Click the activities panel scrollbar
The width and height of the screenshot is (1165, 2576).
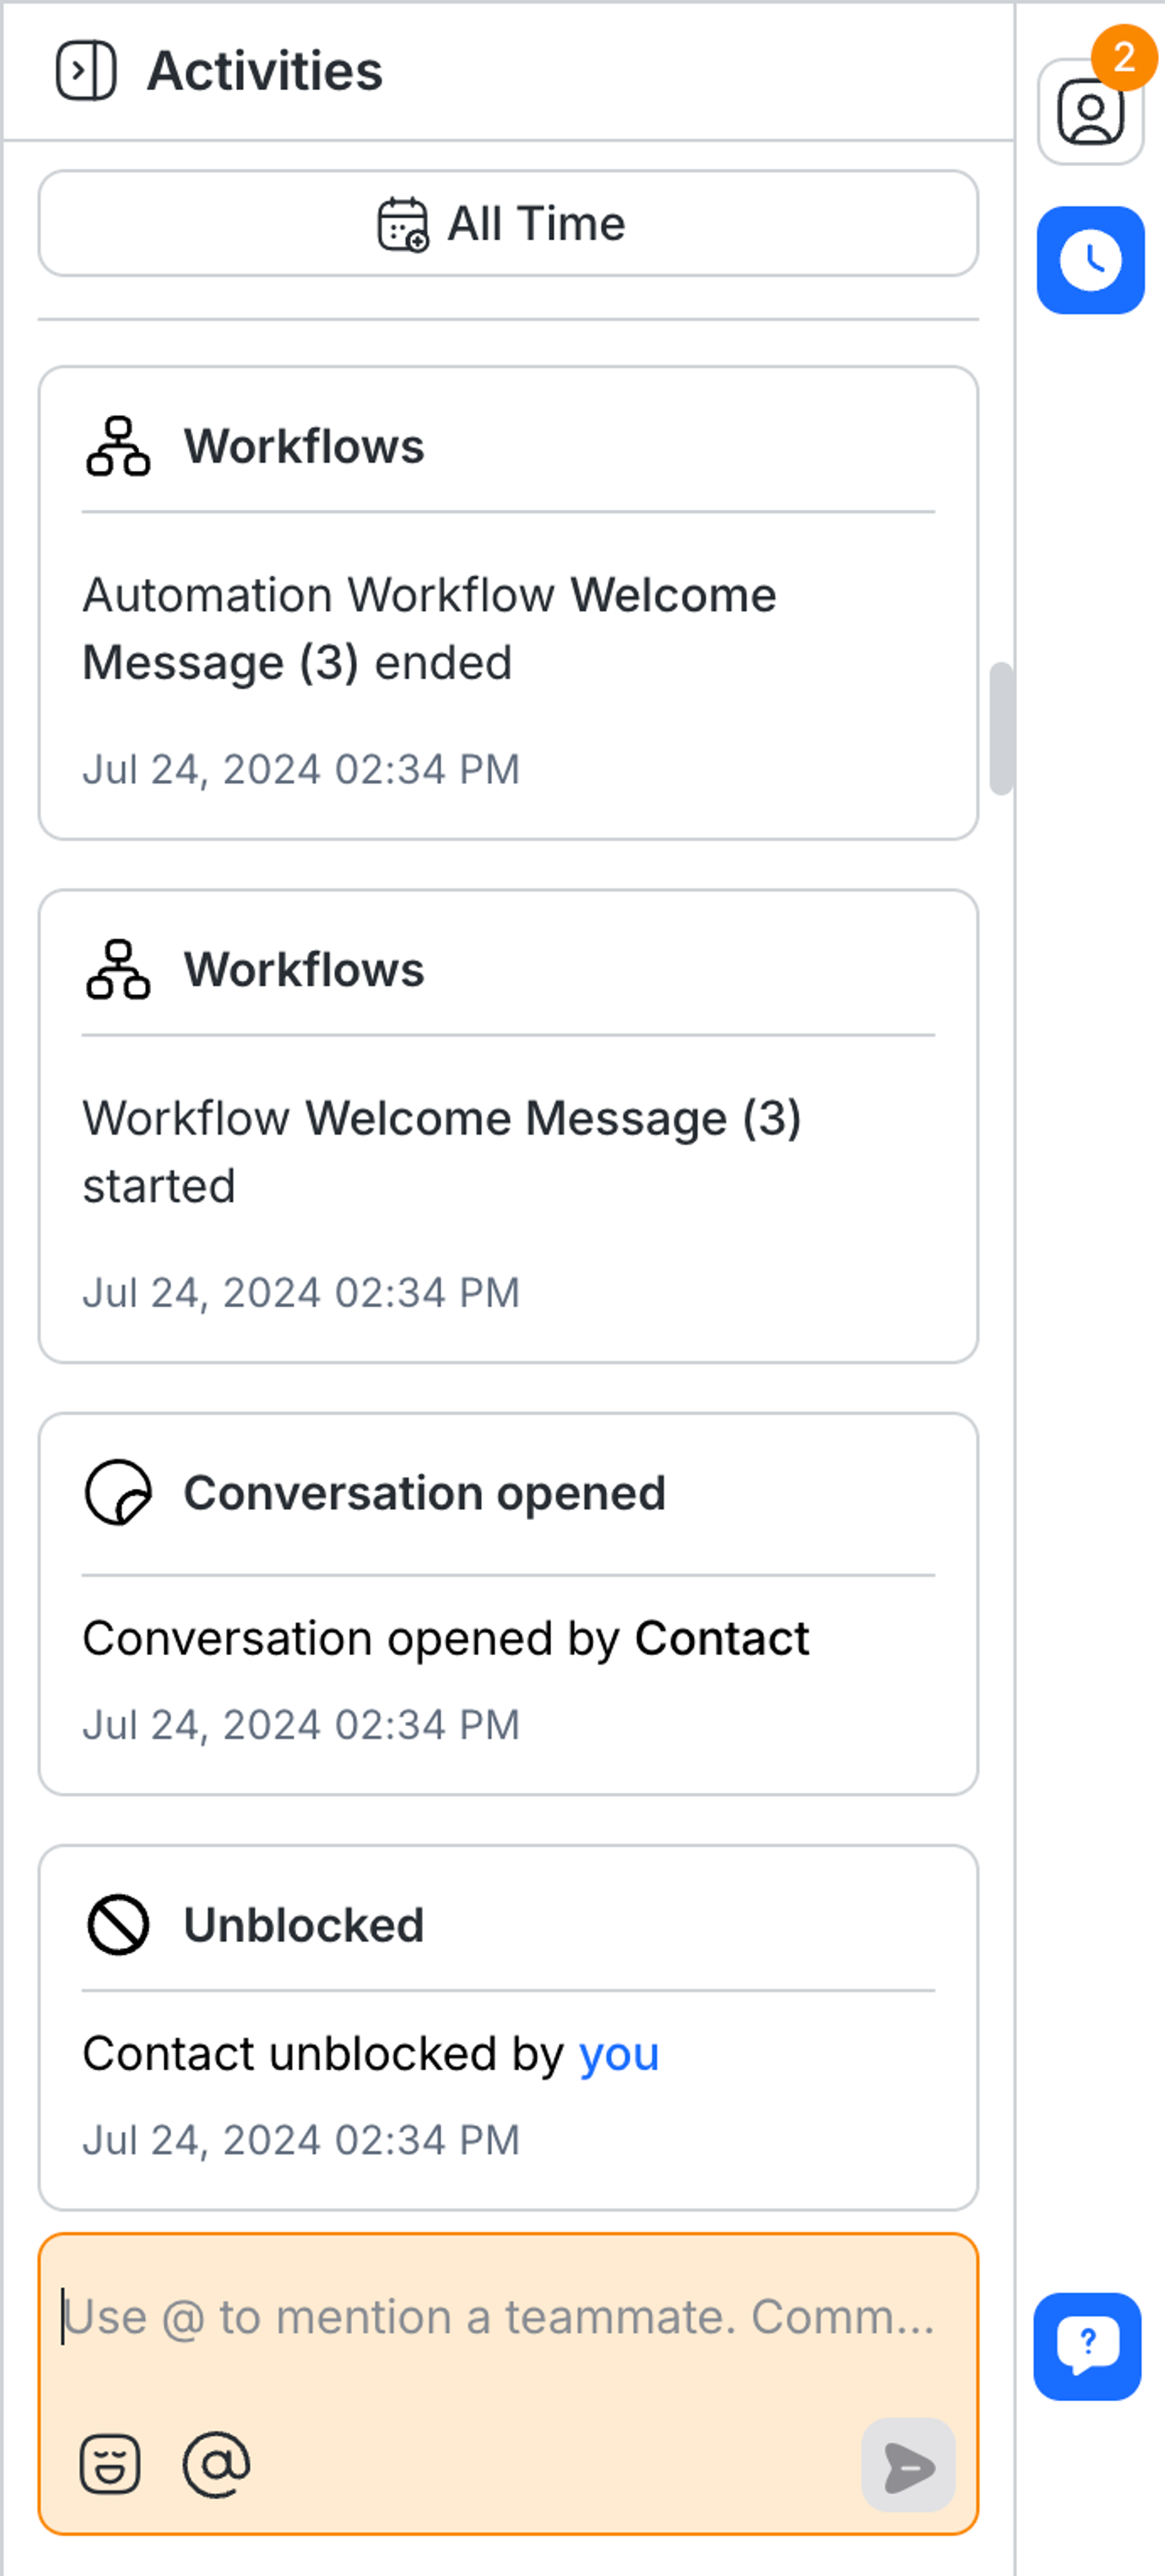[1001, 728]
